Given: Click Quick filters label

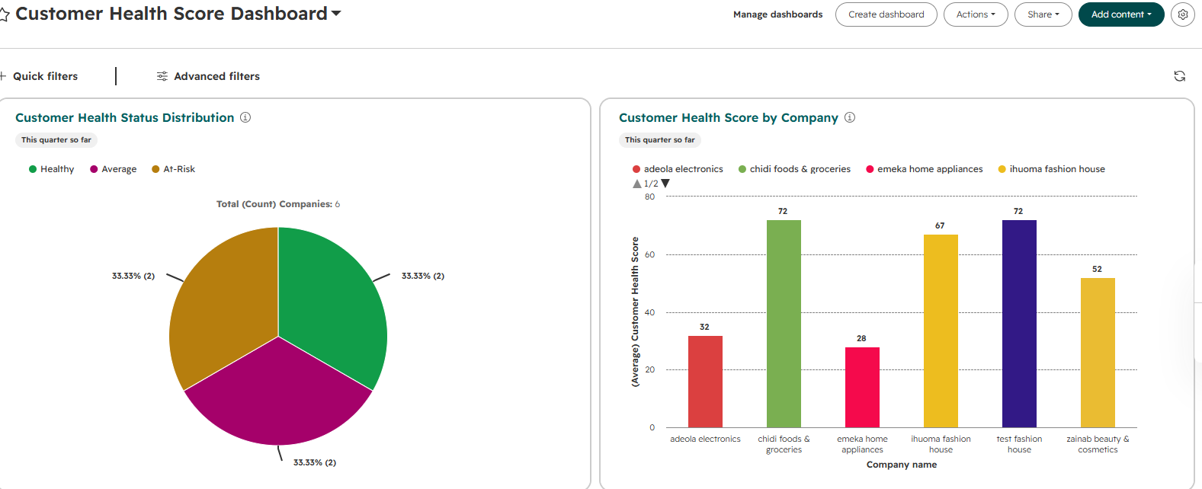Looking at the screenshot, I should pos(45,76).
